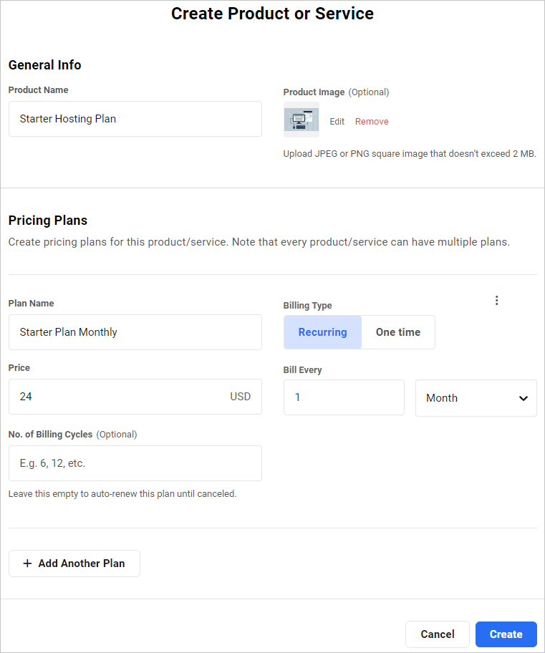
Task: Select the Recurring billing type
Action: pos(322,332)
